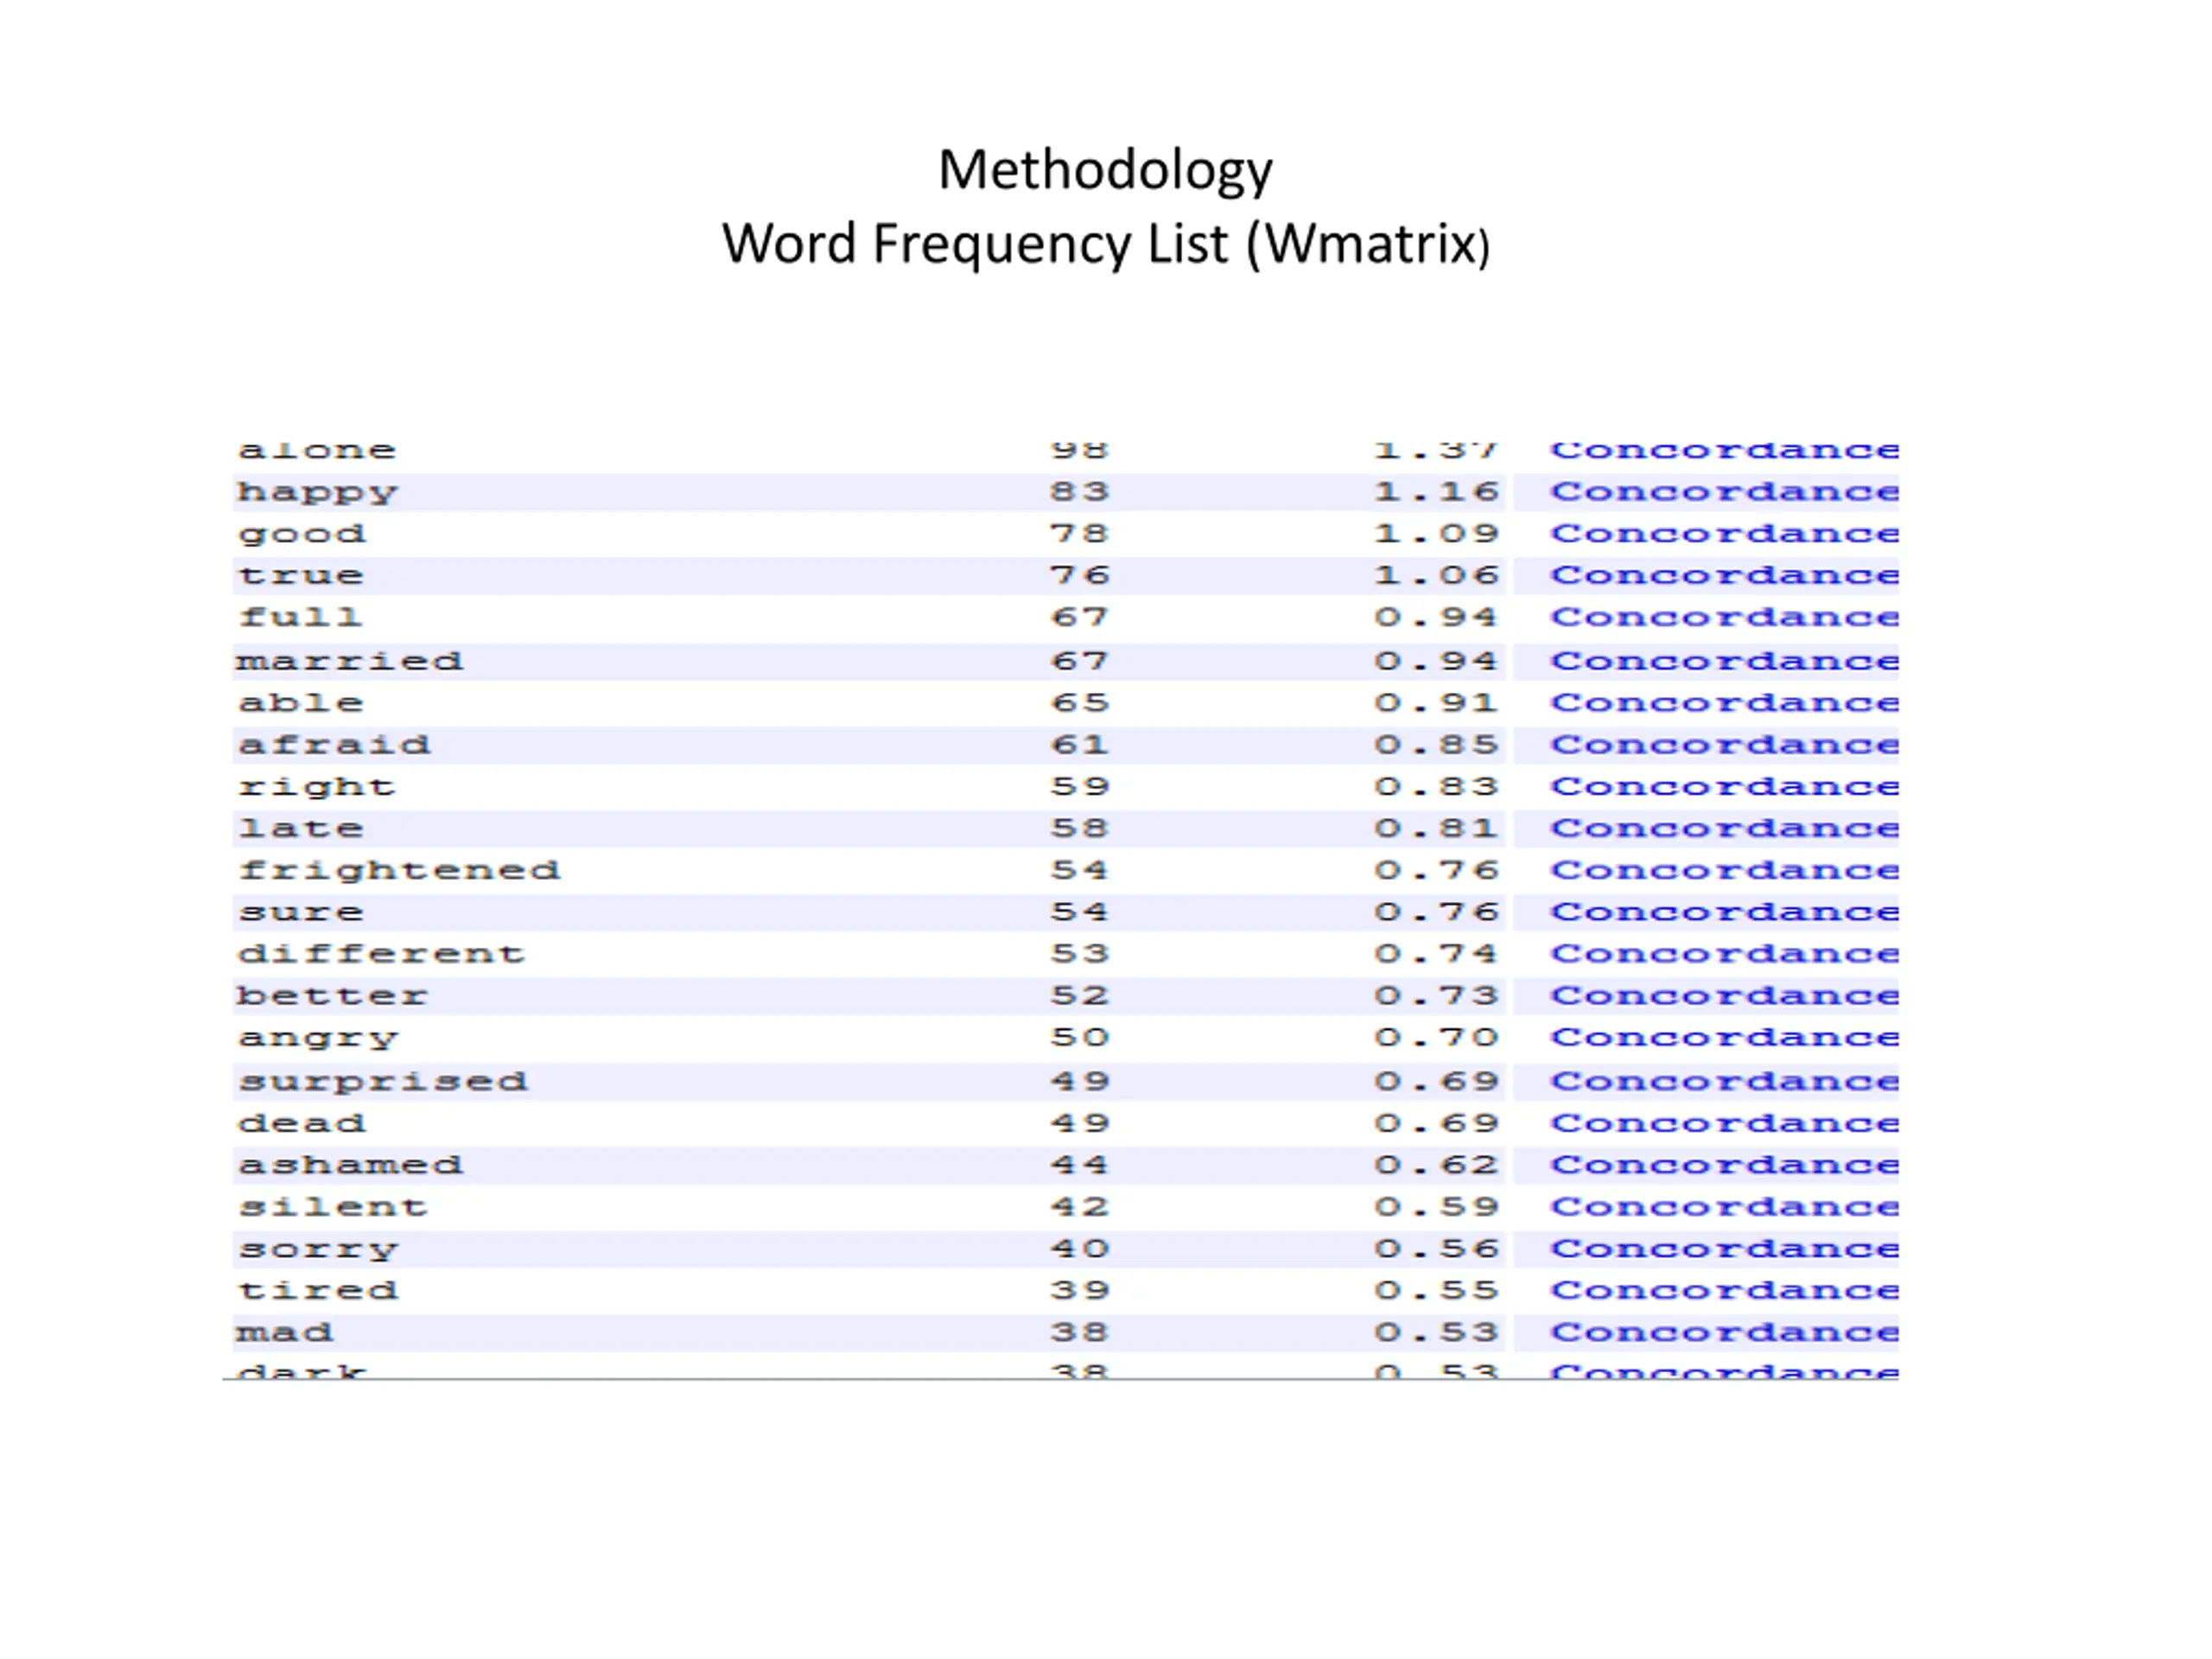Open the Concordance link for silent
The image size is (2212, 1659).
(x=1724, y=1208)
